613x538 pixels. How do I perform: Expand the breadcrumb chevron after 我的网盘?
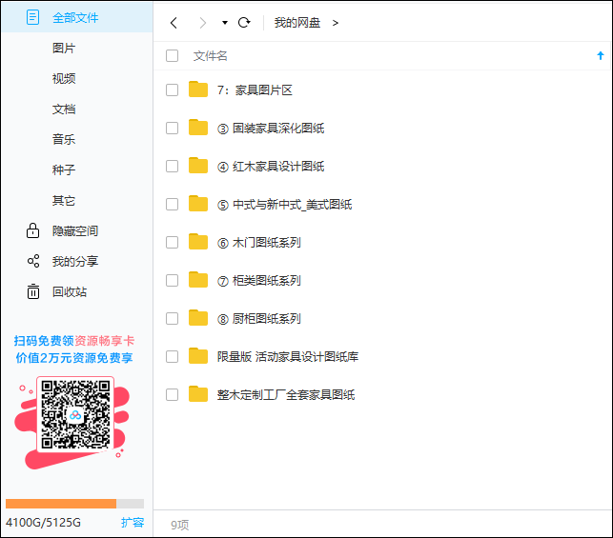pyautogui.click(x=335, y=23)
